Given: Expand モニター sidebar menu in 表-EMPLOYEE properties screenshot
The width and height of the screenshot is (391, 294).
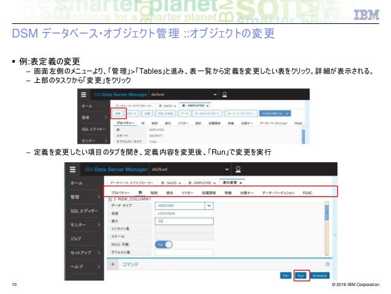Looking at the screenshot, I should (106, 141).
